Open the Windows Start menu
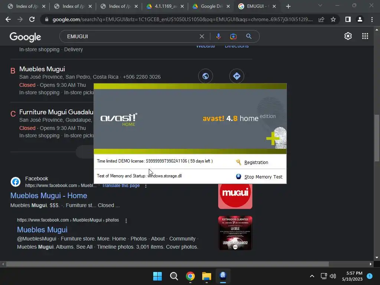The image size is (380, 285). [157, 276]
